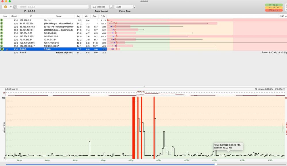This screenshot has height=166, width=287.
Task: Click the small arrow after the time range
Action: 284,89
